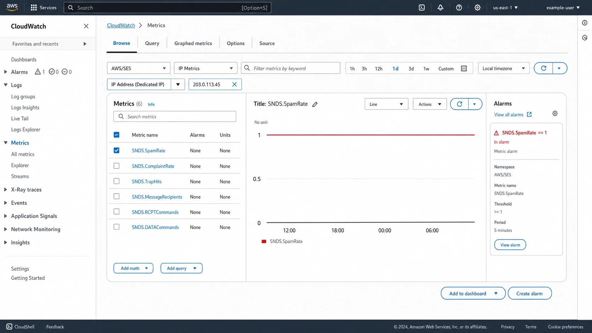The height and width of the screenshot is (333, 592).
Task: Click the View alarm button
Action: pyautogui.click(x=510, y=245)
